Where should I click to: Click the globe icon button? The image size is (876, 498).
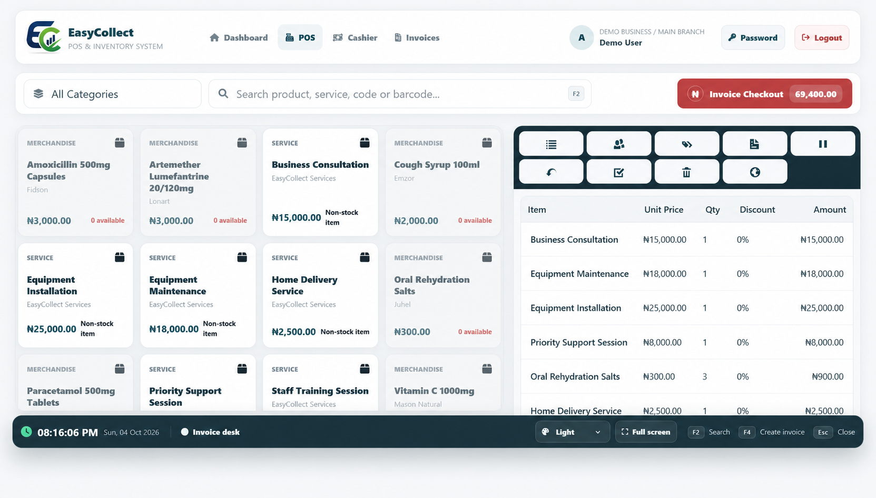(x=755, y=172)
